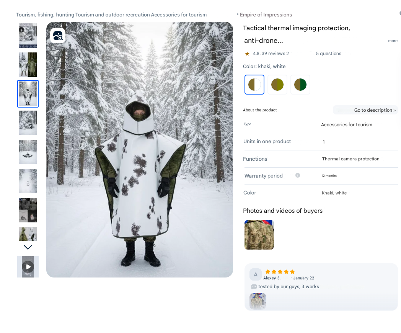Click the 'January 22' review date
This screenshot has height=333, width=401.
click(303, 278)
